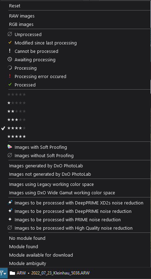Click Reset to clear filters
151x279 pixels.
coord(15,6)
